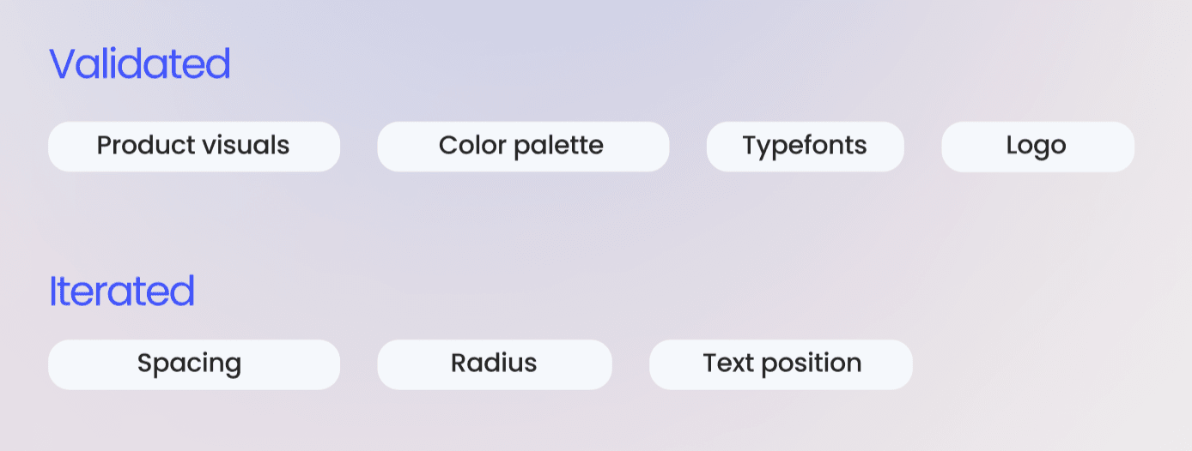Open the Logo item under Validated
Viewport: 1192px width, 451px height.
coord(1037,147)
